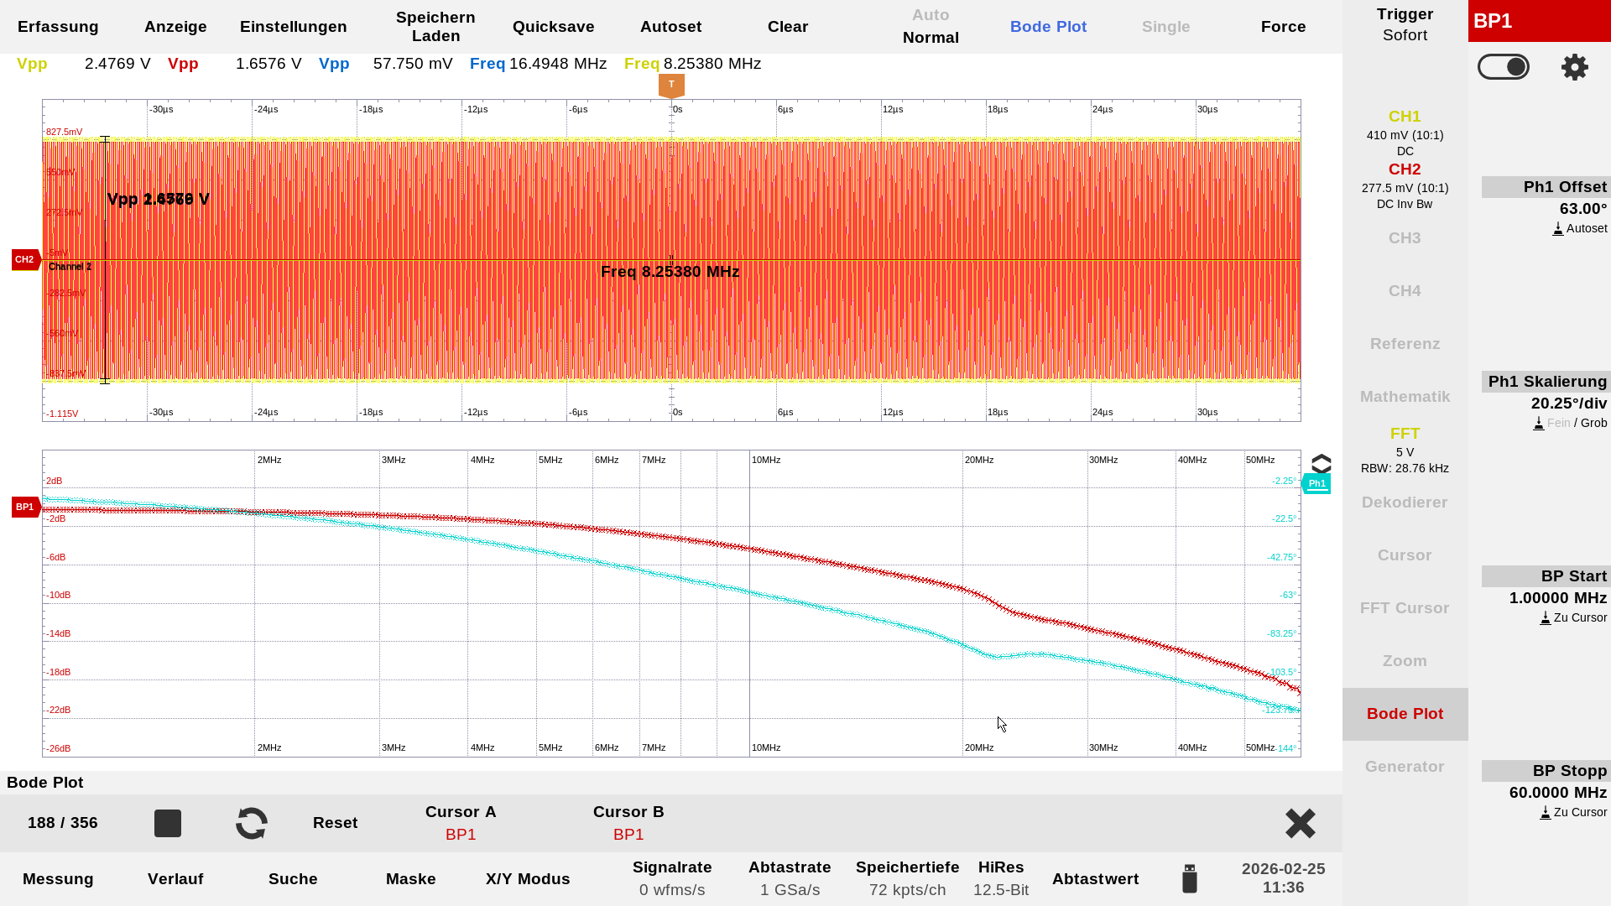
Task: Open Cursor B BP1 selector
Action: pos(628,823)
